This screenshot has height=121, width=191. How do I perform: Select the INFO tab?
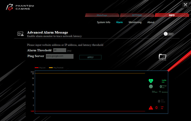(x=172, y=15)
